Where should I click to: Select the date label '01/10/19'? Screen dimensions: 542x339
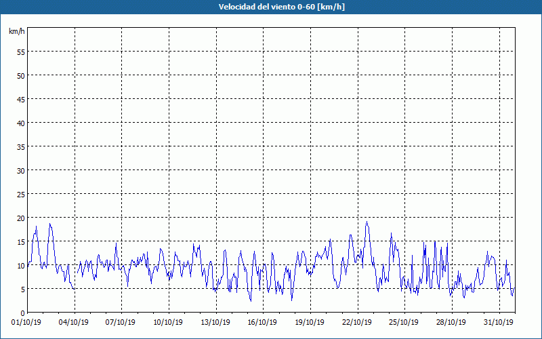(x=26, y=323)
